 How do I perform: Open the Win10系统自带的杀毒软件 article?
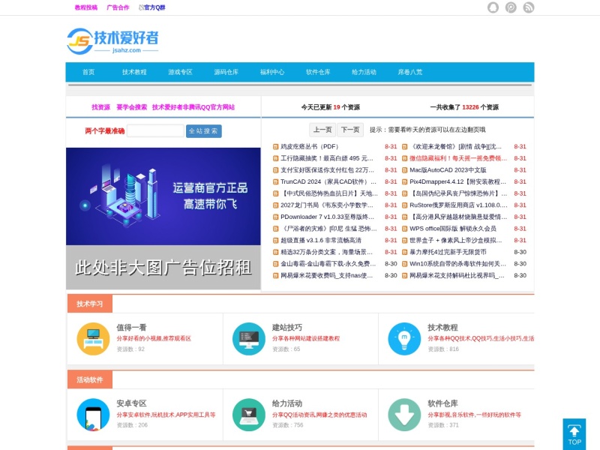click(x=457, y=264)
